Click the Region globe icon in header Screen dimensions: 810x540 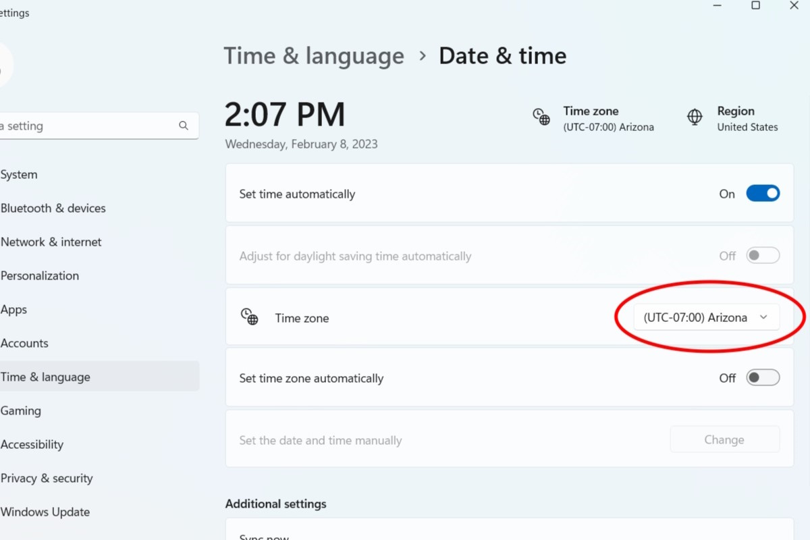tap(695, 117)
